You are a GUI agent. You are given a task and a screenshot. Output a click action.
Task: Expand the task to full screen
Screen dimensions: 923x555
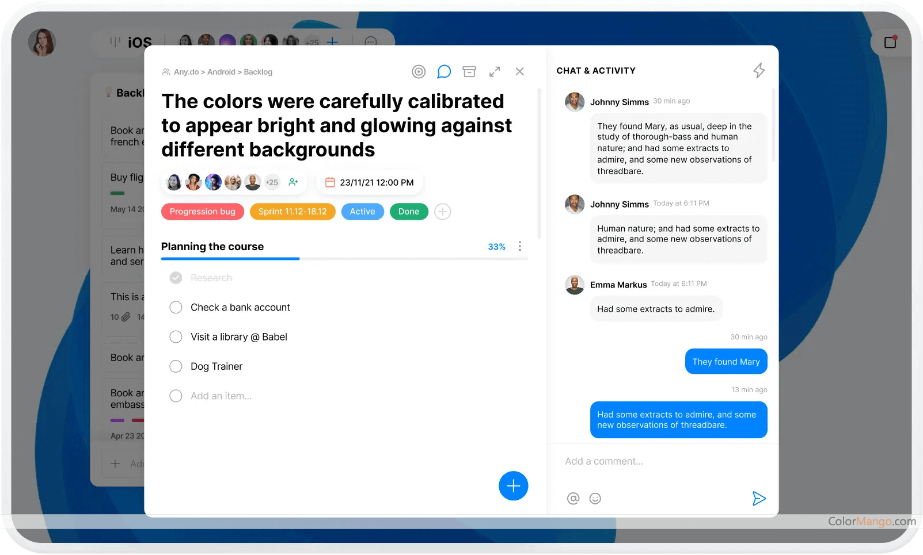(x=495, y=71)
